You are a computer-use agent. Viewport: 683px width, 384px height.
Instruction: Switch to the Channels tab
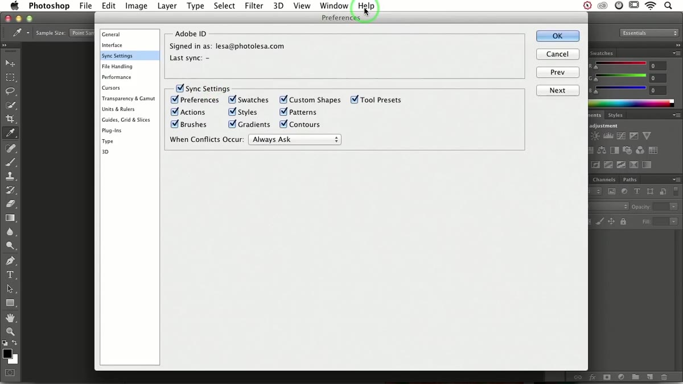604,180
